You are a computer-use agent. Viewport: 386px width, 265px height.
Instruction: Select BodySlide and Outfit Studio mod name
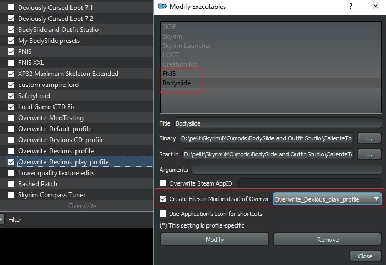[x=58, y=30]
